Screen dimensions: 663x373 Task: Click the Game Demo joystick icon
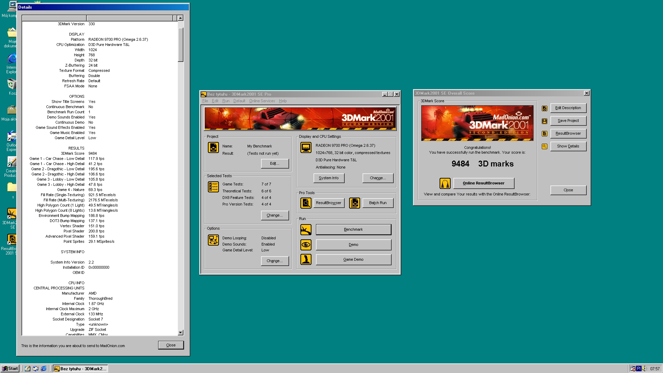(306, 259)
